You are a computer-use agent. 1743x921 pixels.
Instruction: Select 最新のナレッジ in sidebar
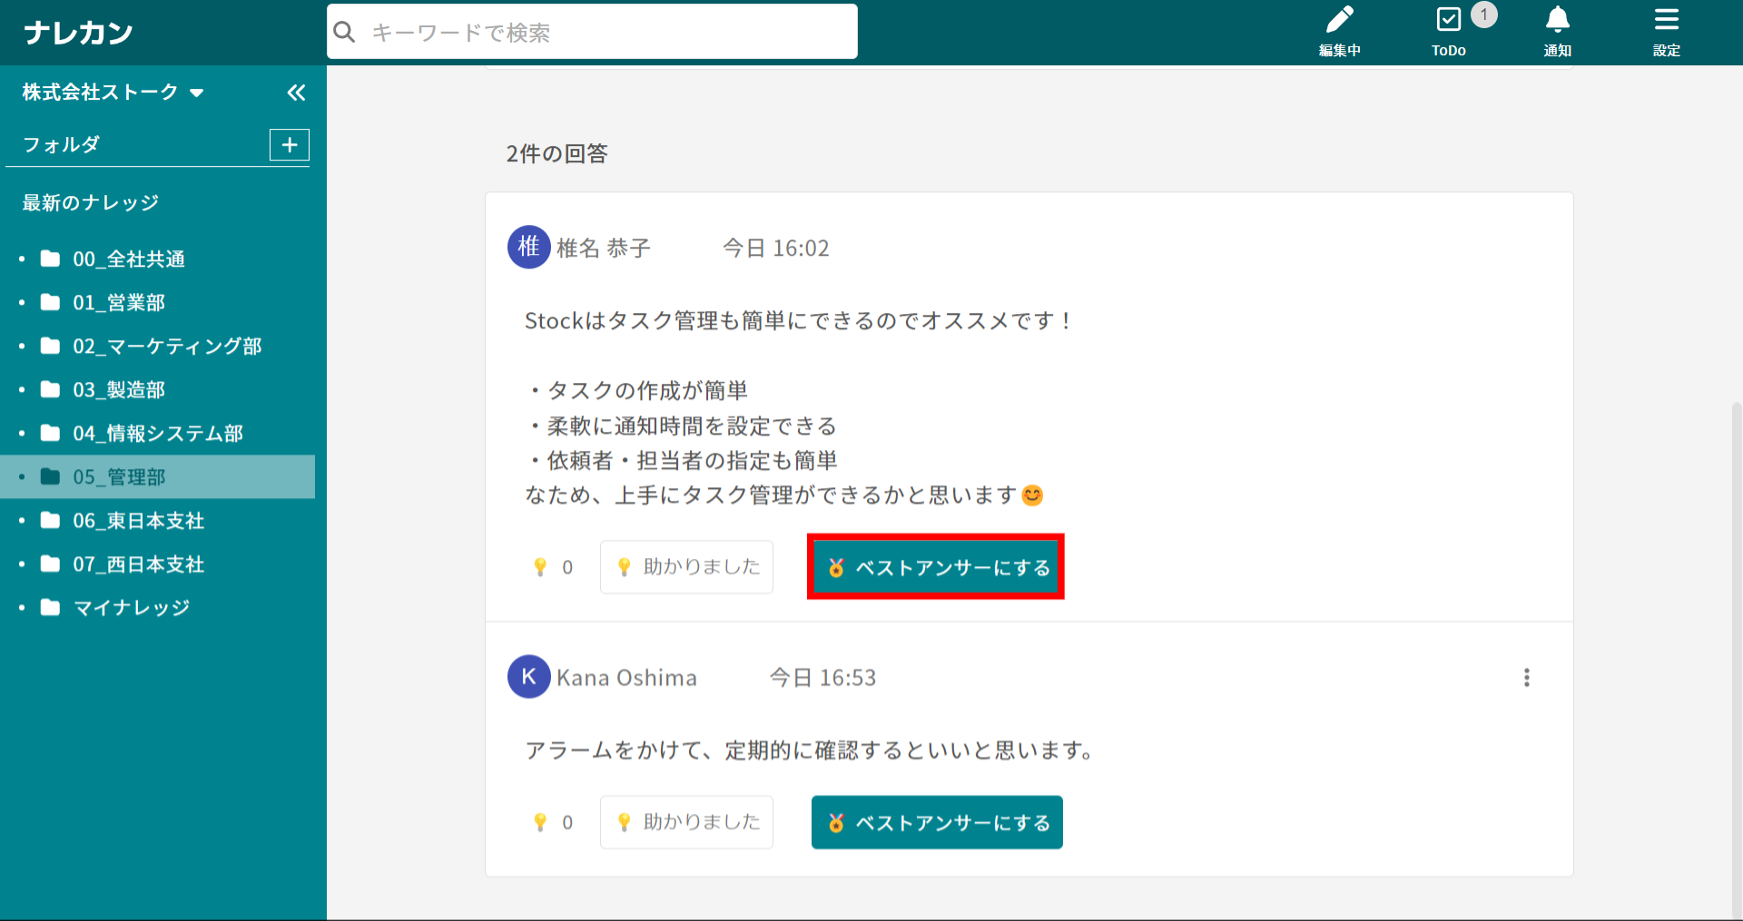coord(91,203)
